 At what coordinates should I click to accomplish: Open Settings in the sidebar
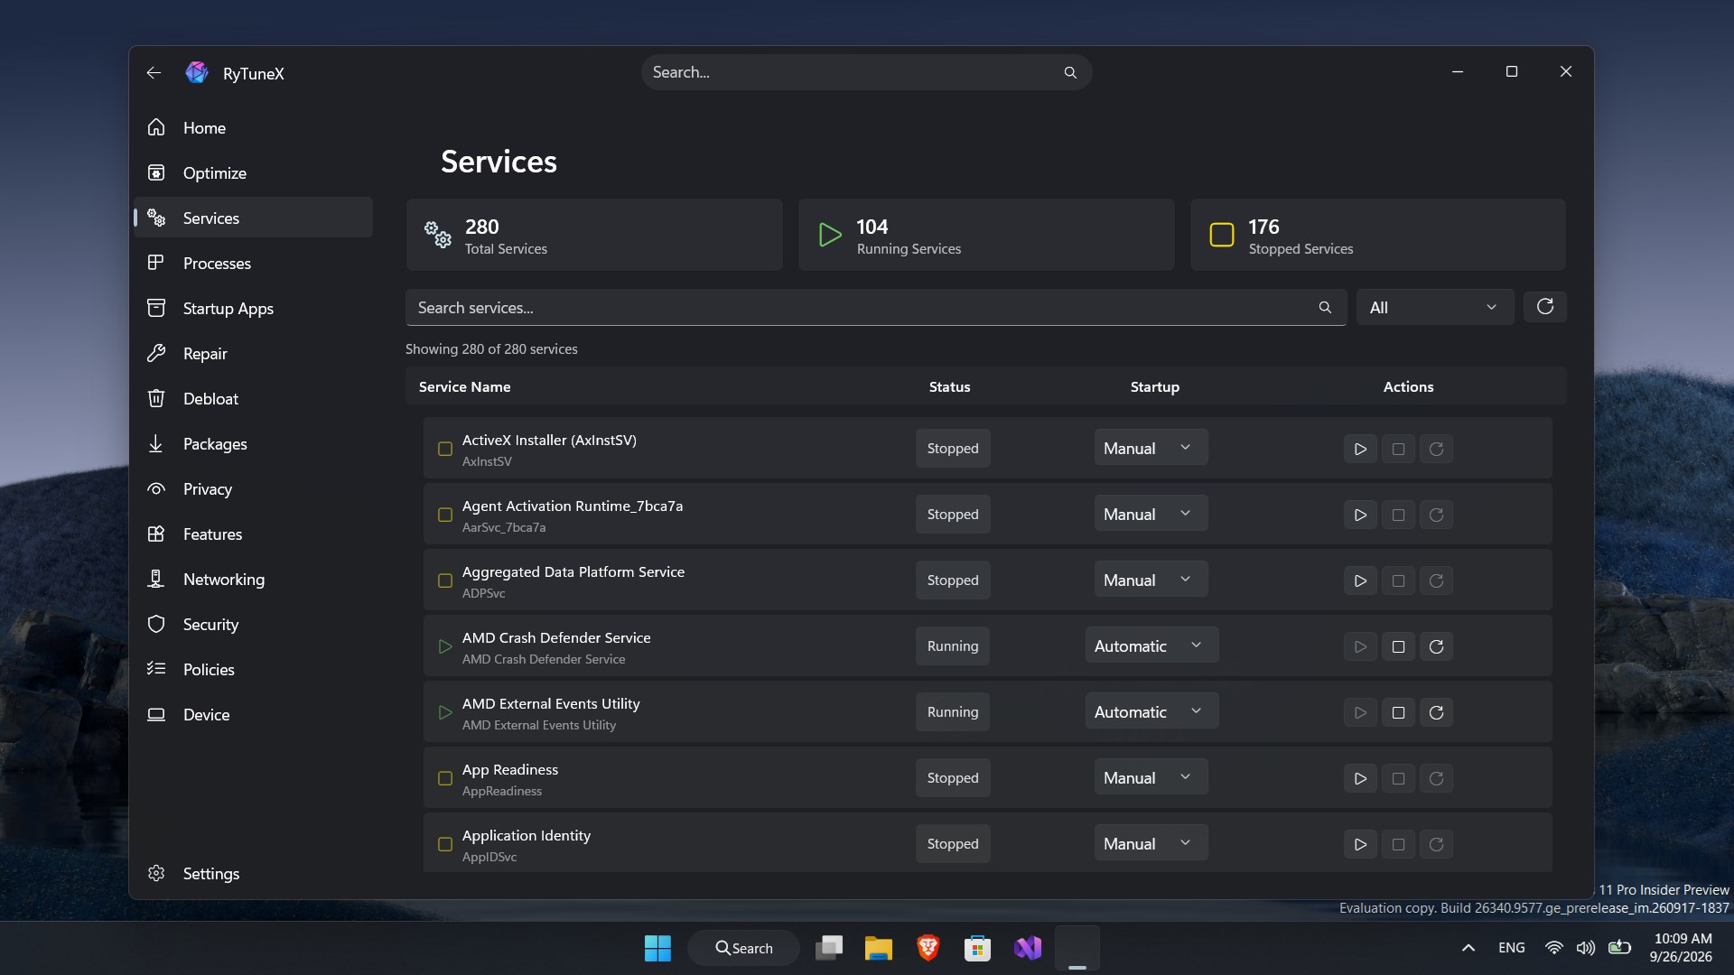tap(253, 873)
